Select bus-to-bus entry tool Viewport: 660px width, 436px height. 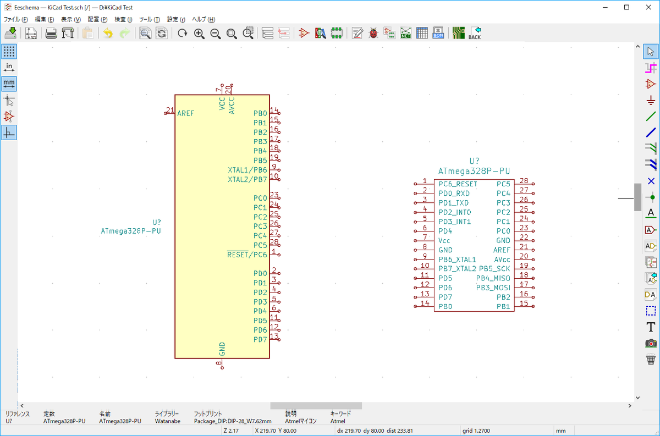(x=651, y=163)
